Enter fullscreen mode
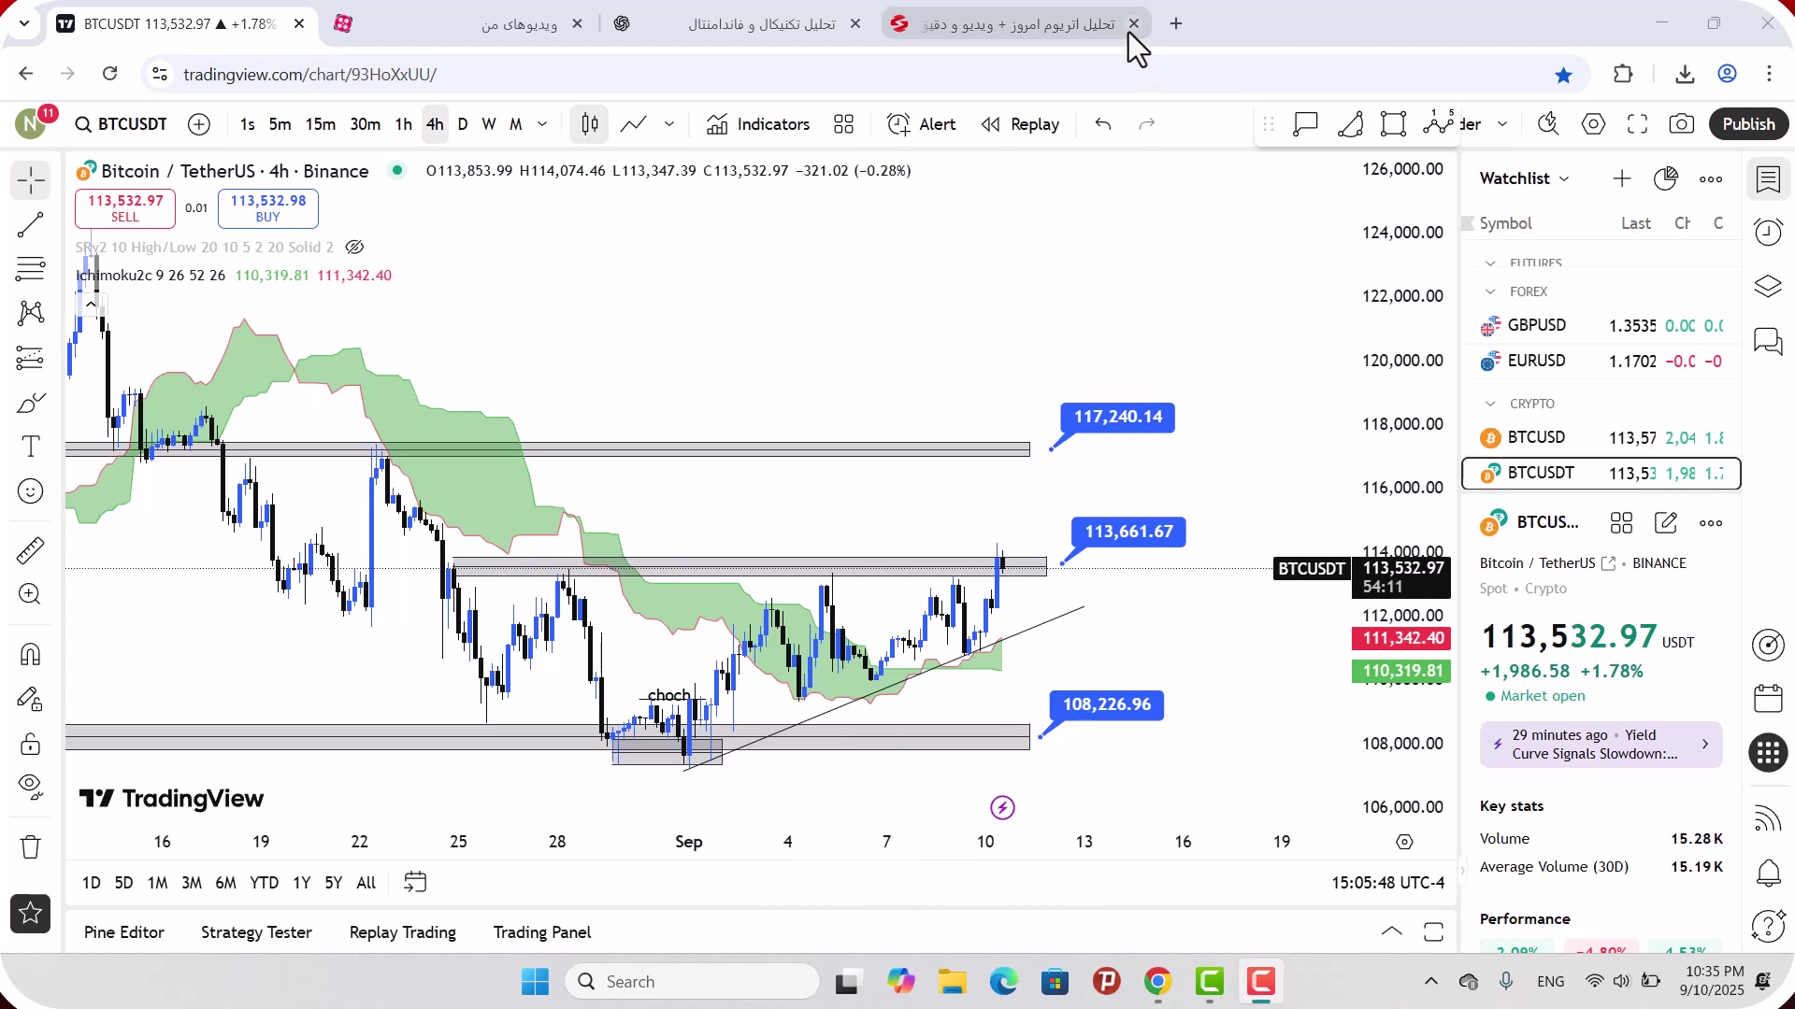 [x=1637, y=124]
